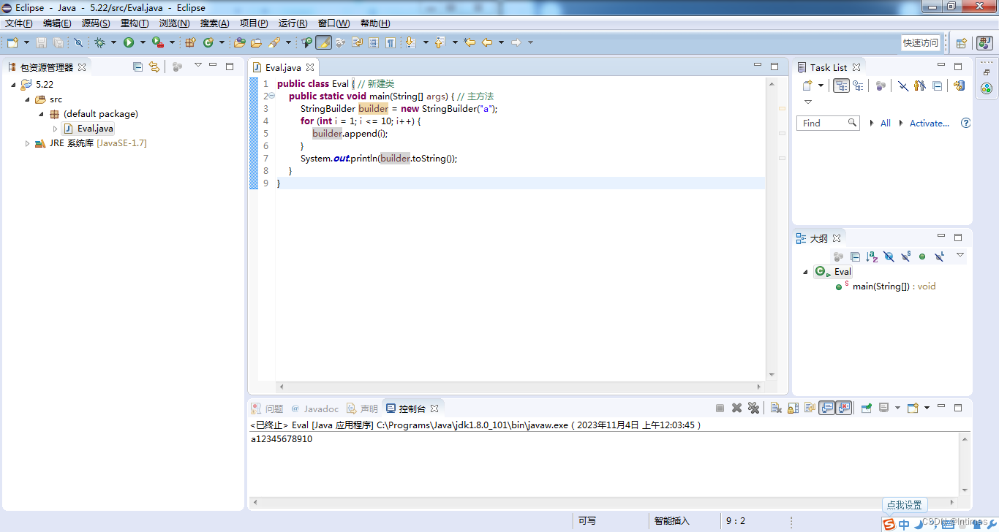This screenshot has width=999, height=532.
Task: Click the Activate... link in Task List
Action: 930,123
